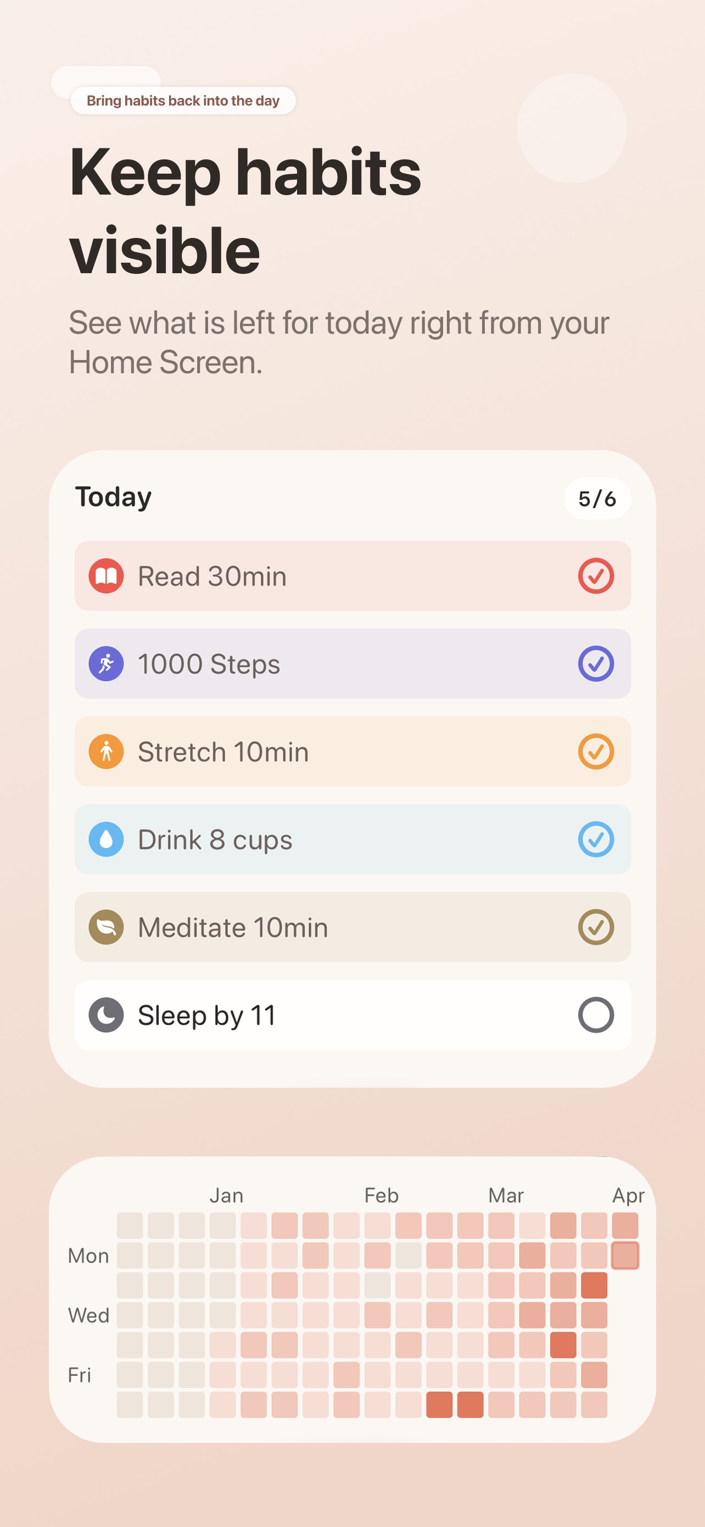Tap the 5/6 progress counter badge
Screen dimensions: 705x1527
pyautogui.click(x=597, y=499)
